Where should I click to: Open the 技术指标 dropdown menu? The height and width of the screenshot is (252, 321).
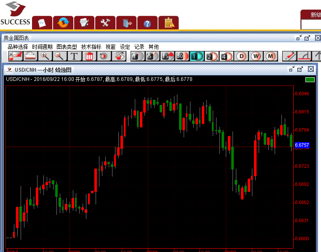point(91,47)
